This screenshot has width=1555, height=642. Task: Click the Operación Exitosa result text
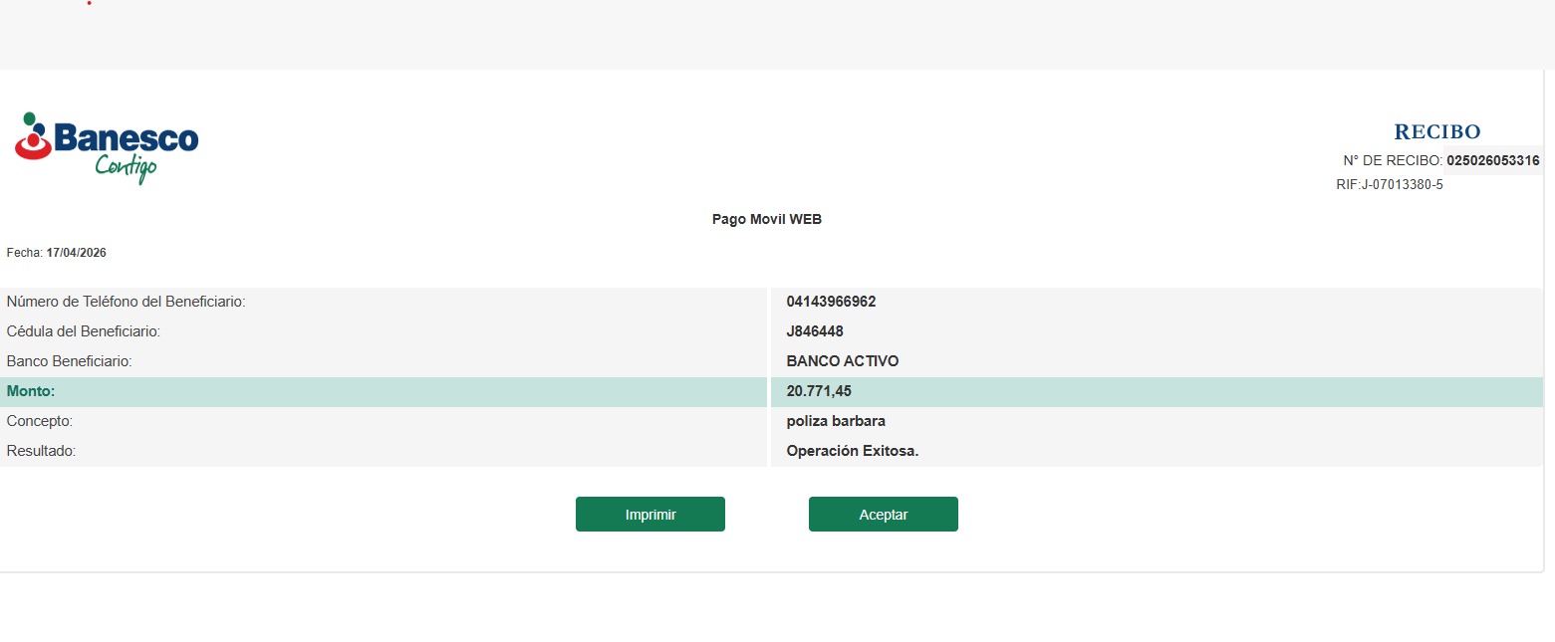852,451
